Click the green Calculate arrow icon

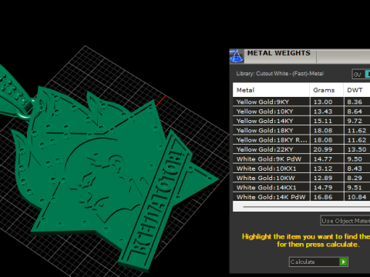(x=343, y=262)
